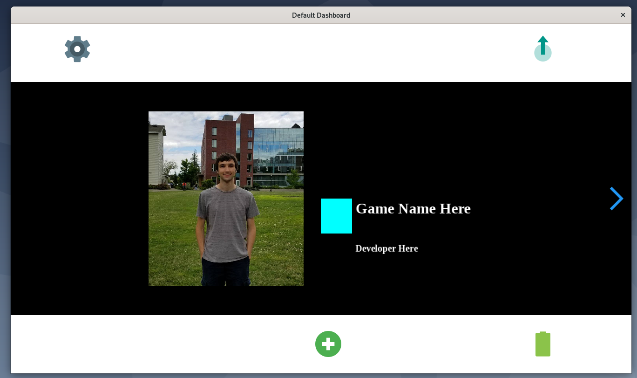Click the "Default Dashboard" title bar text

(321, 15)
